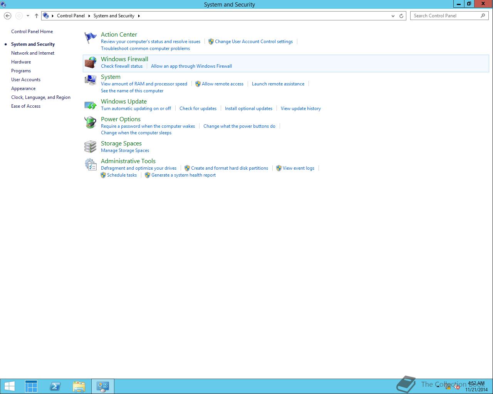
Task: Open the Administrative Tools icon
Action: pyautogui.click(x=91, y=164)
